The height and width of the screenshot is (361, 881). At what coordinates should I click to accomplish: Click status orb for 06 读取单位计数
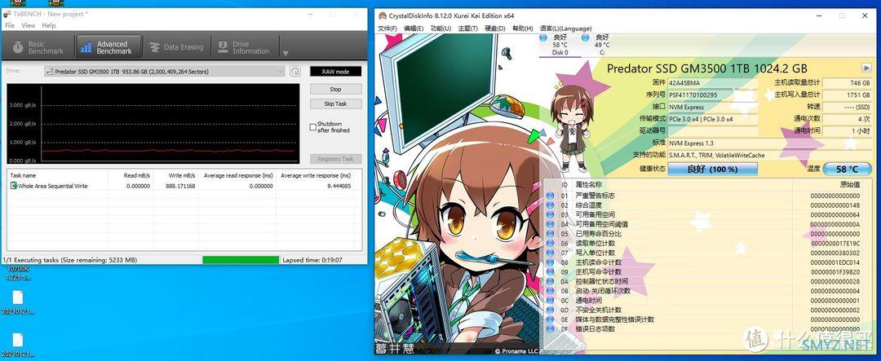(x=551, y=243)
